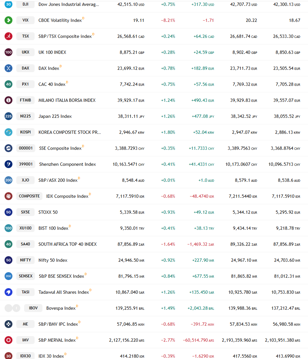The image size is (308, 359).
Task: Click the Japan 225 logo icon
Action: click(x=8, y=116)
